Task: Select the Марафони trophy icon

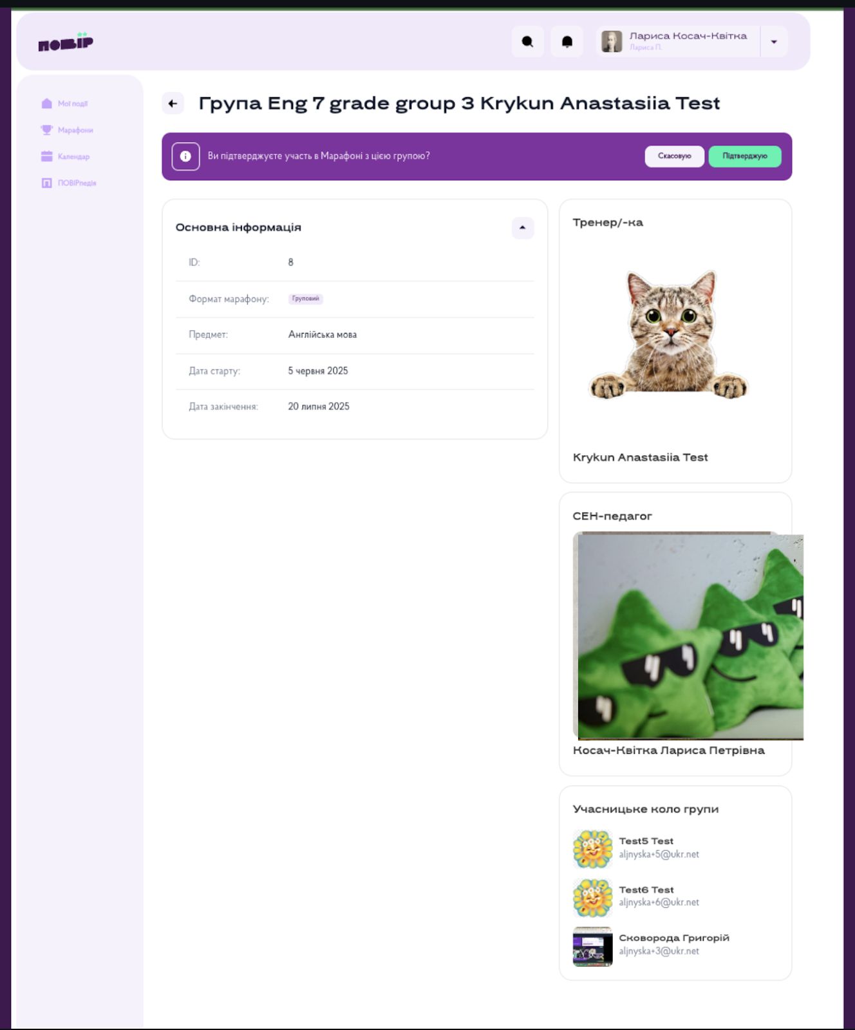Action: coord(46,130)
